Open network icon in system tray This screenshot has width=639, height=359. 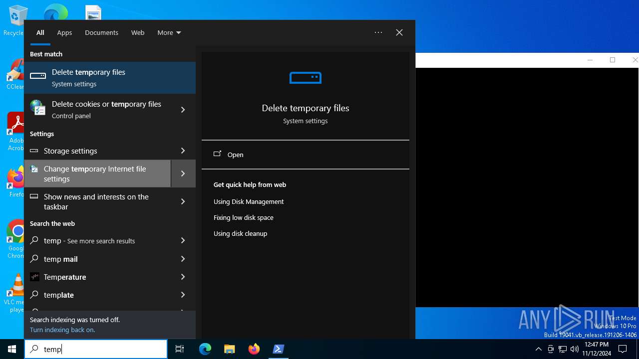pyautogui.click(x=563, y=349)
